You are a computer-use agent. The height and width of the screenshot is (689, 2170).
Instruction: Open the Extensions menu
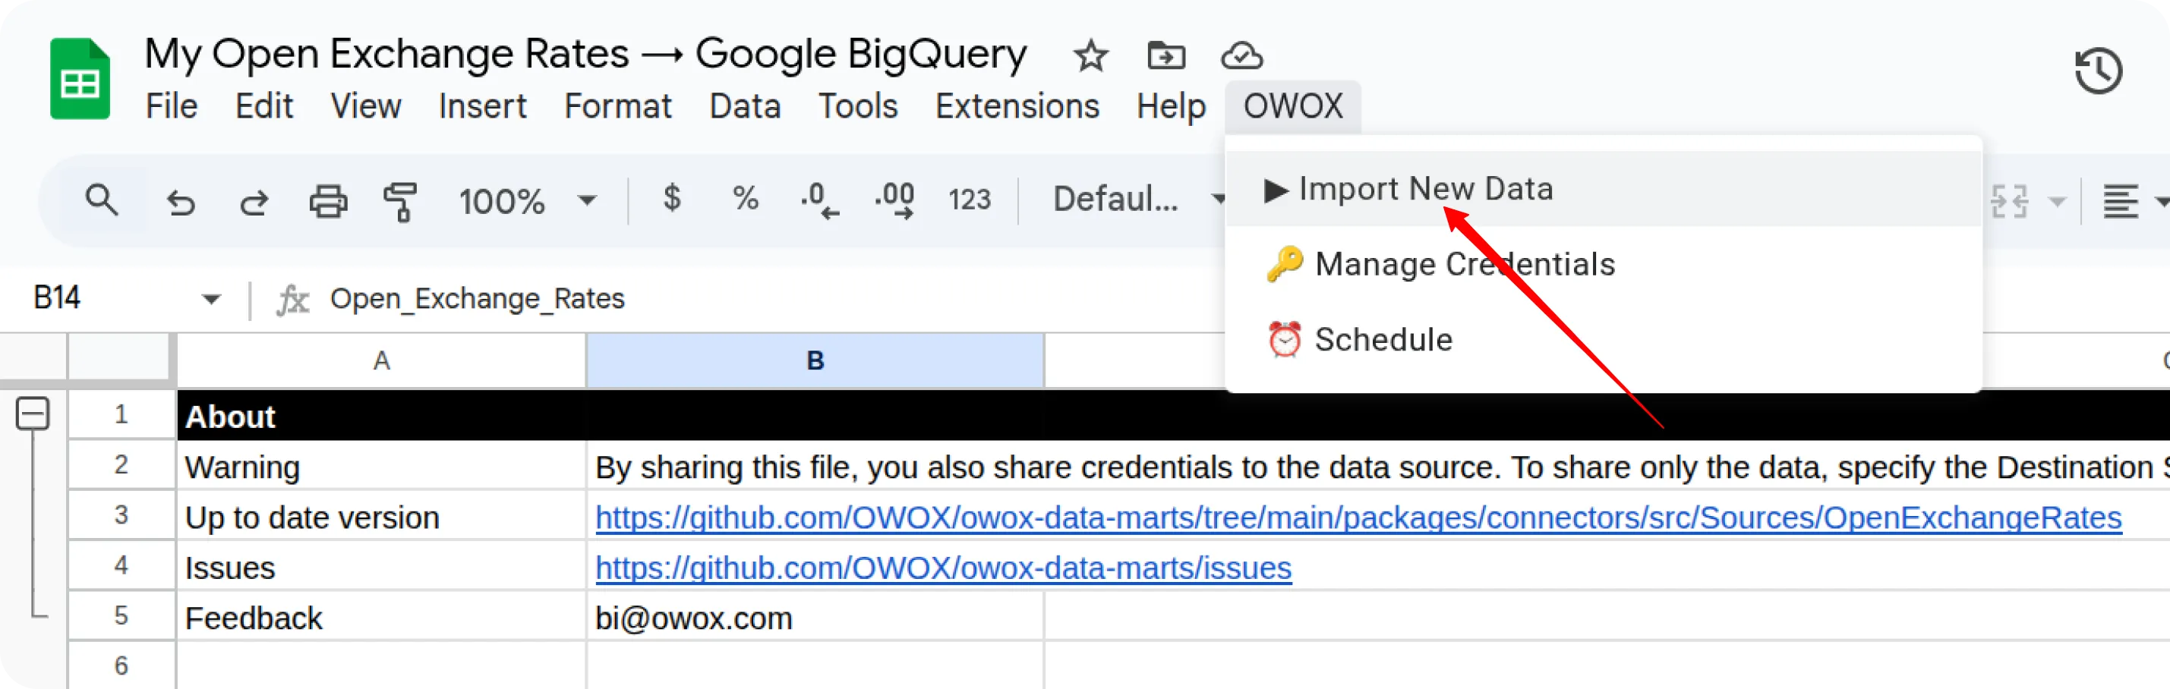click(1017, 107)
